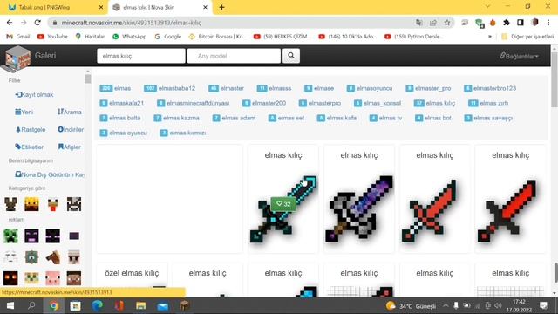Select the ender dragon category icon

pyautogui.click(x=31, y=236)
